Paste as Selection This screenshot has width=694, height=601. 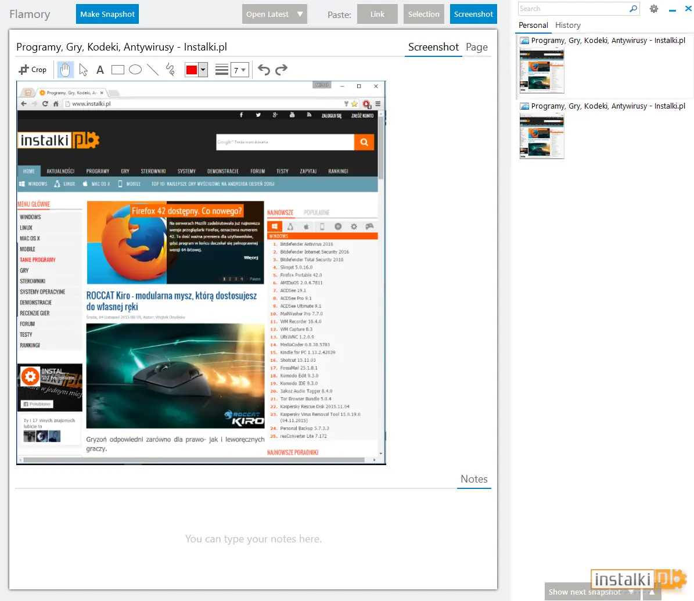[423, 14]
